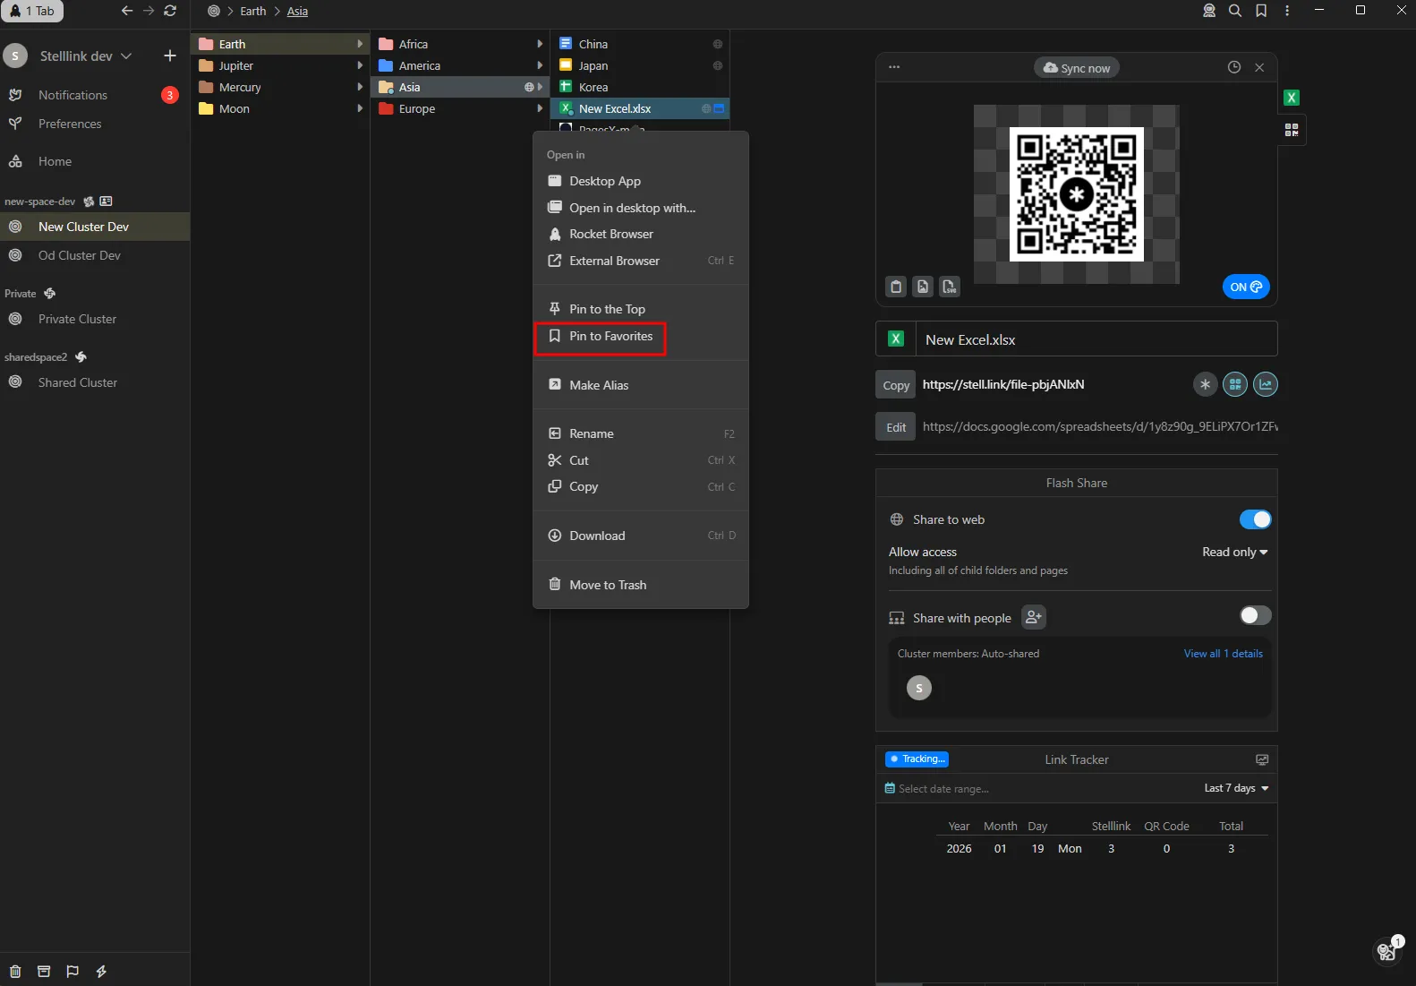Choose Move to Trash from the context menu
The width and height of the screenshot is (1416, 986).
click(x=607, y=585)
